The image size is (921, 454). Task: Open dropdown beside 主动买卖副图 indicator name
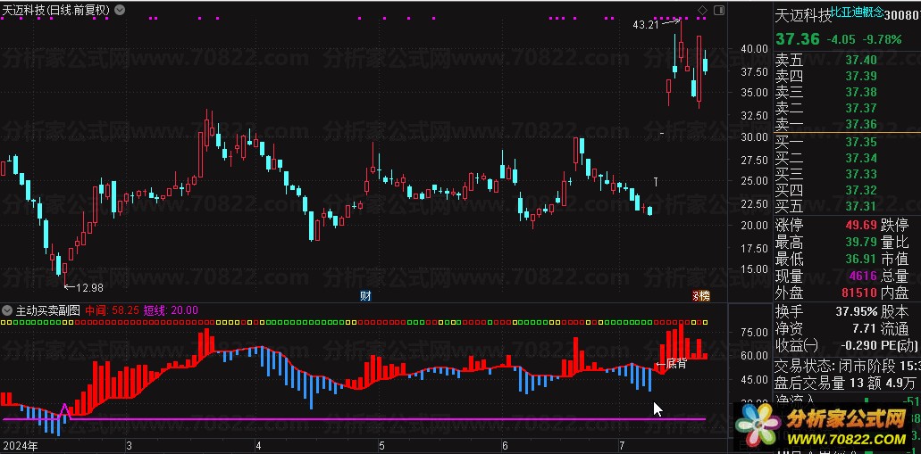(x=8, y=310)
